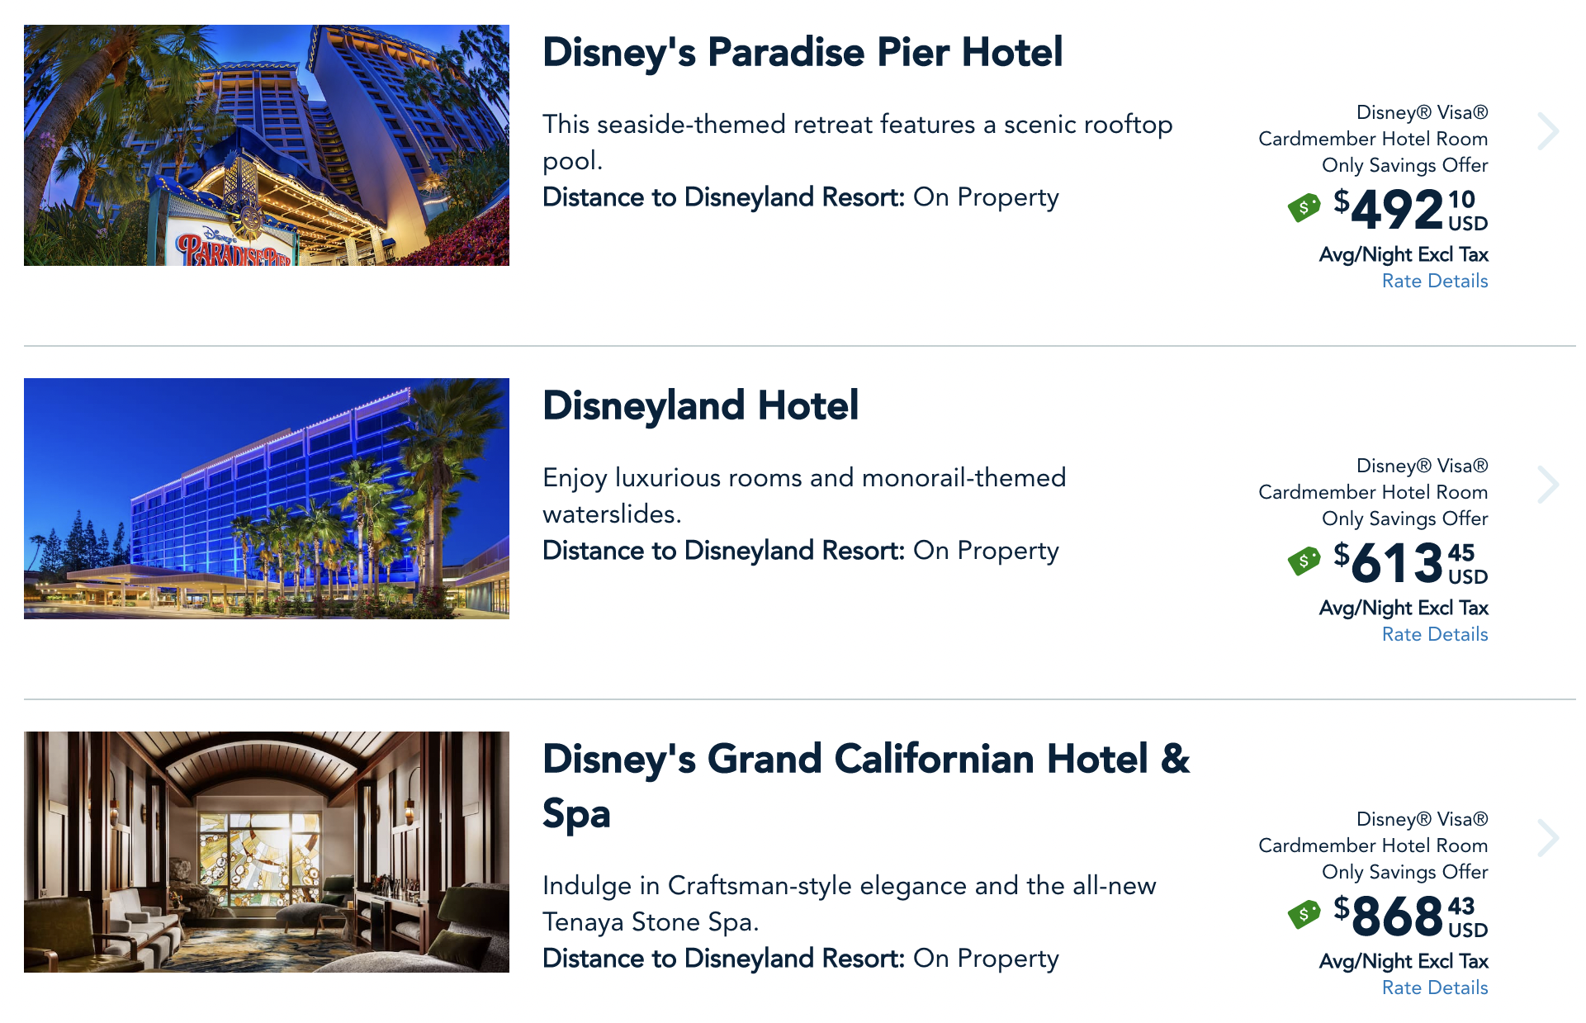Click the Disneyland Hotel title heading
This screenshot has width=1586, height=1023.
coord(700,405)
